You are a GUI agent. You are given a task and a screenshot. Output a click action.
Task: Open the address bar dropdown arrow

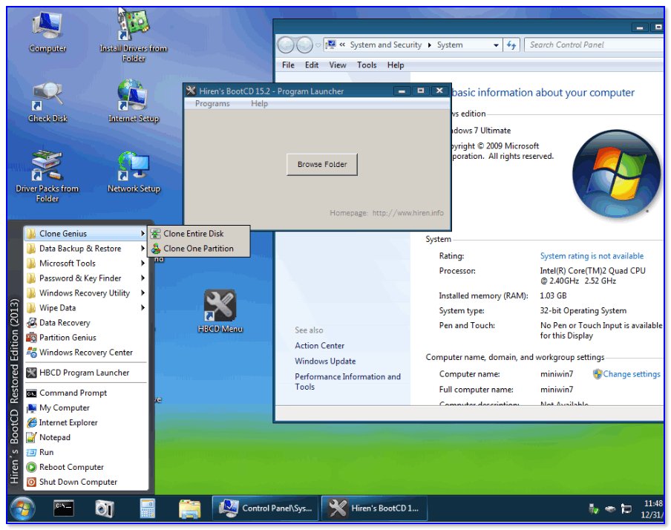point(497,45)
